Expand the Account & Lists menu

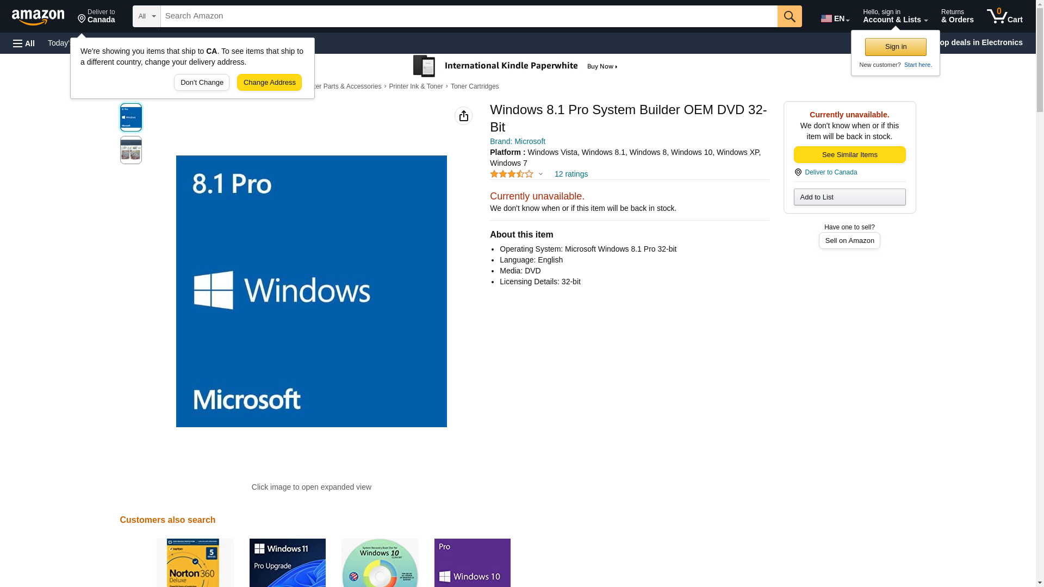coord(894,16)
